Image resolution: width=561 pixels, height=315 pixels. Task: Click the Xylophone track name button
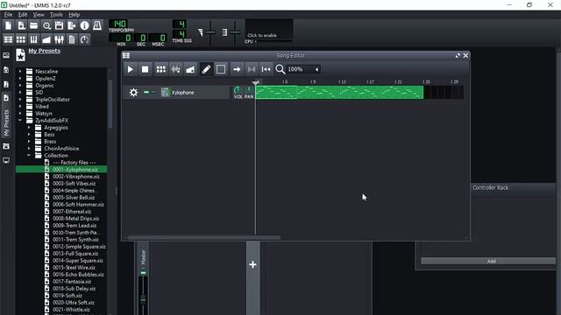click(195, 93)
